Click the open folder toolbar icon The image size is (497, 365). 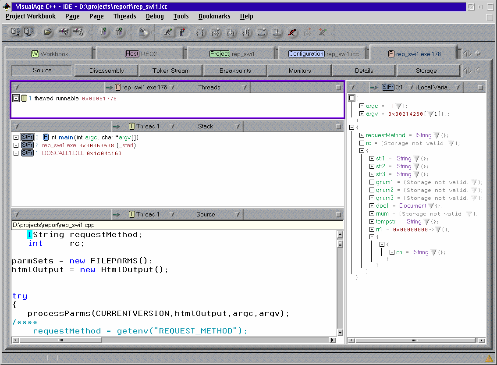click(x=48, y=32)
